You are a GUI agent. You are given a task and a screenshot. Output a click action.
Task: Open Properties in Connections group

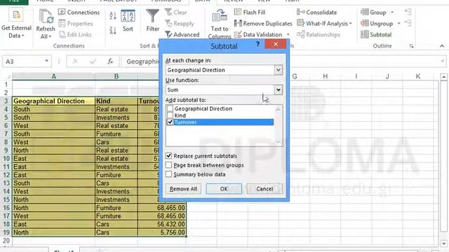point(76,23)
